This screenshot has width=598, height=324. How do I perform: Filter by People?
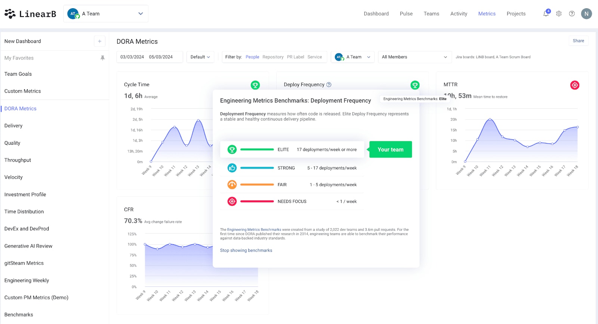pos(252,57)
